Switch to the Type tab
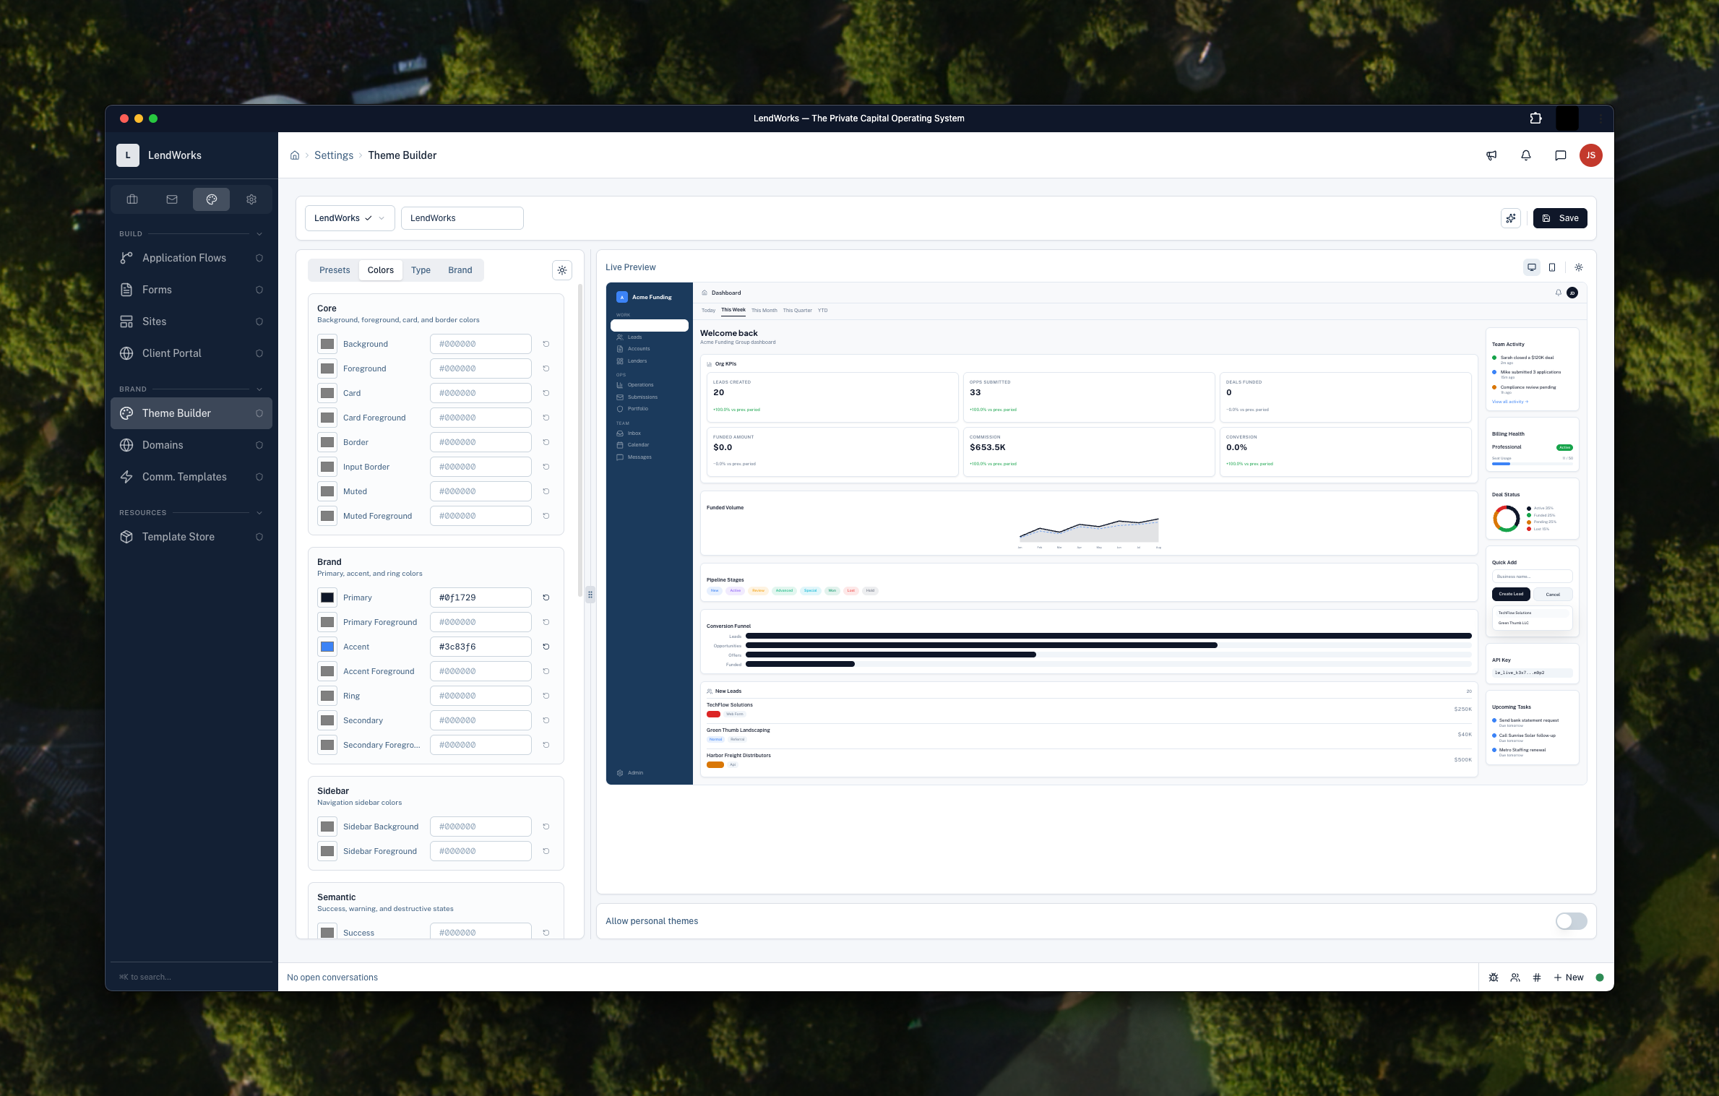This screenshot has width=1719, height=1096. [421, 270]
